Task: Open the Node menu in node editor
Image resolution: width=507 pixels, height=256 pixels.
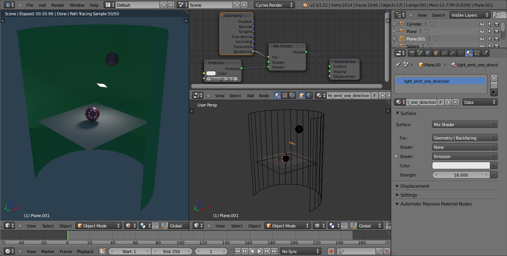Action: [x=264, y=95]
